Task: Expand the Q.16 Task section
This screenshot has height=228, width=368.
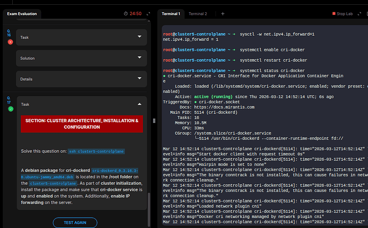Action: pyautogui.click(x=81, y=37)
